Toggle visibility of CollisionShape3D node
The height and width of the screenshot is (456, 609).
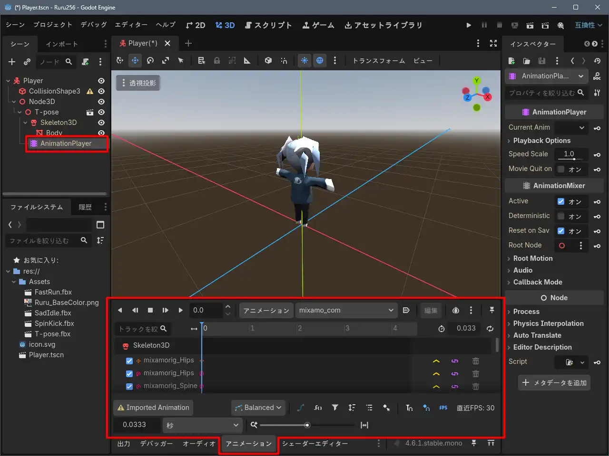coord(101,91)
